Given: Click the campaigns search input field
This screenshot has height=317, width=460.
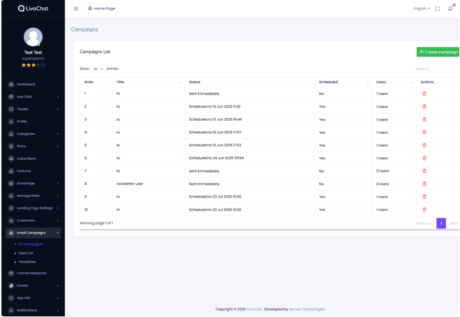Looking at the screenshot, I should 436,68.
